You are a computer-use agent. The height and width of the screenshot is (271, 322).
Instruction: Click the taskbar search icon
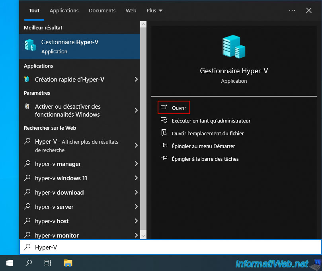(29, 263)
